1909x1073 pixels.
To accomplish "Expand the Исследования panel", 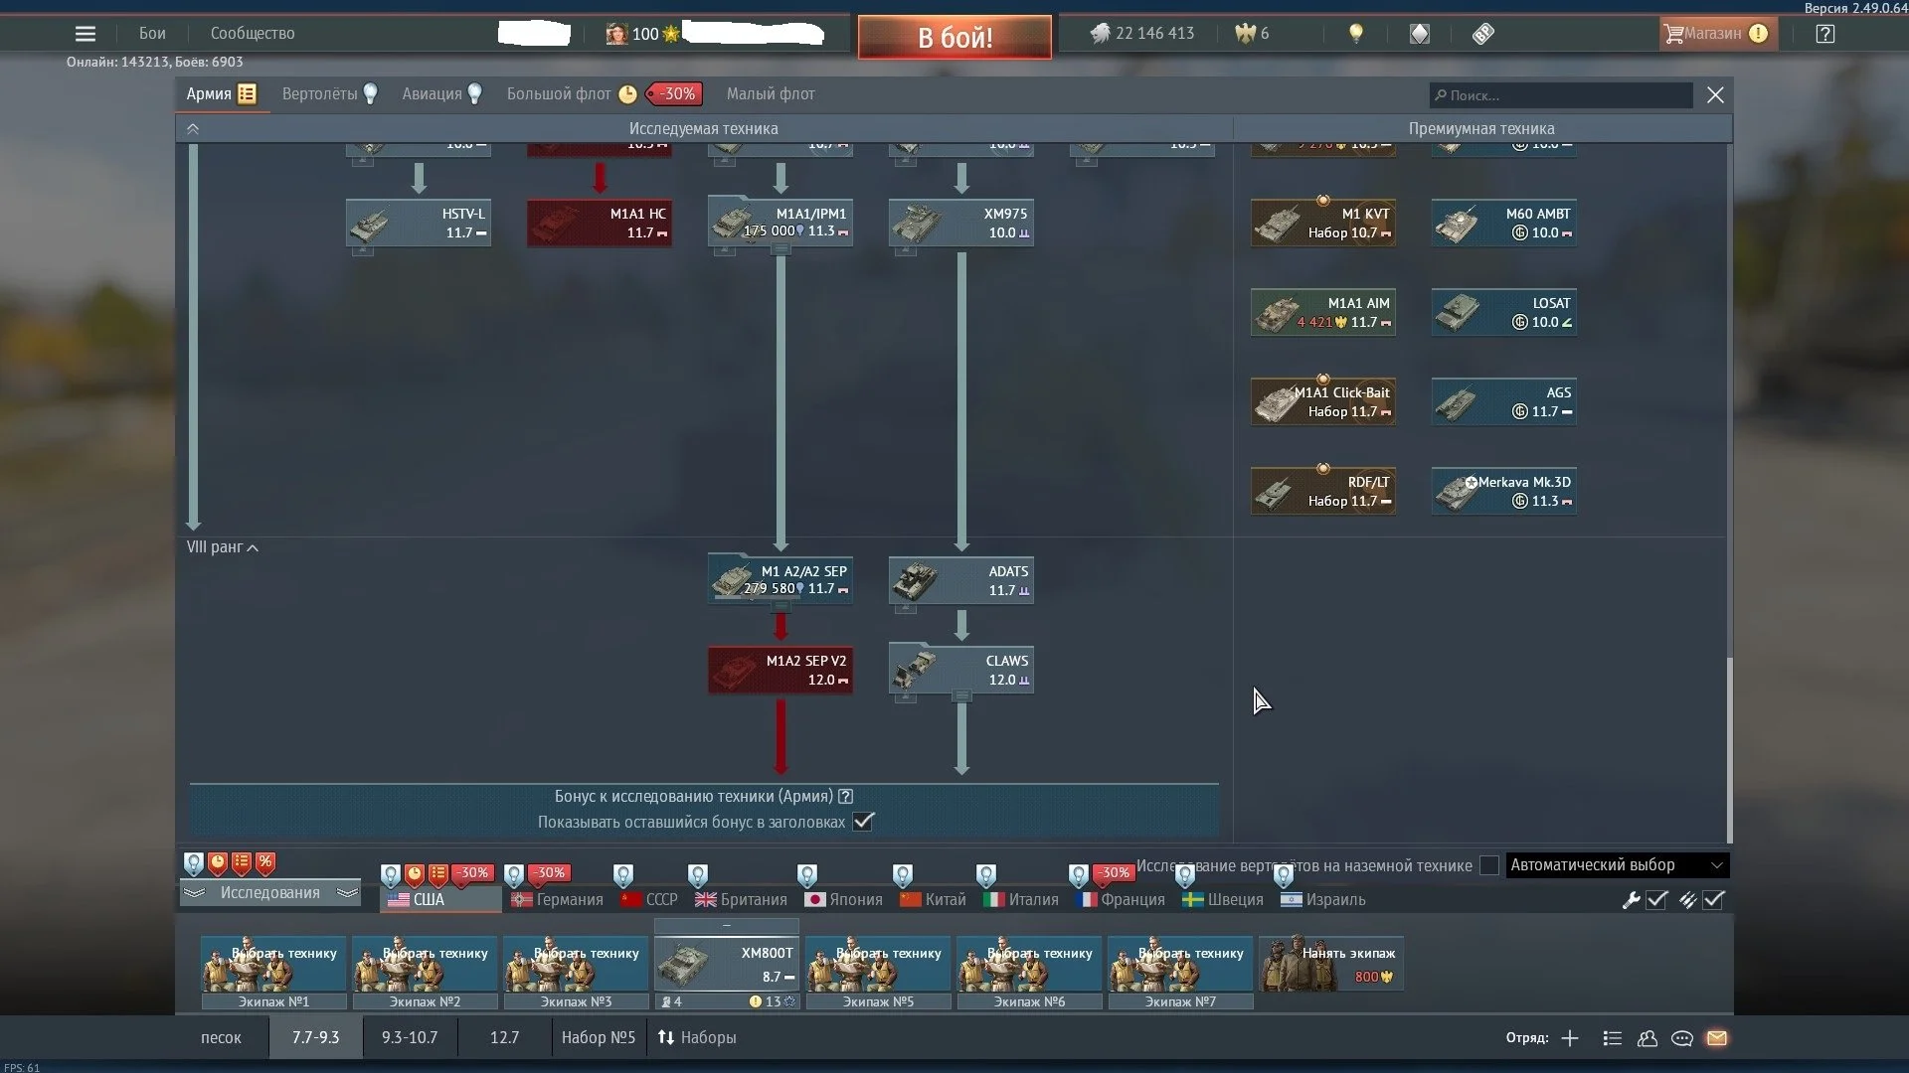I will pyautogui.click(x=269, y=892).
